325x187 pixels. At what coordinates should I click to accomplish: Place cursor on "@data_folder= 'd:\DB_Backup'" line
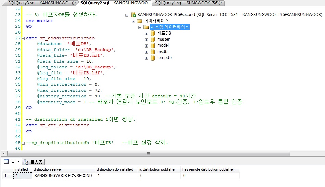click(x=76, y=50)
